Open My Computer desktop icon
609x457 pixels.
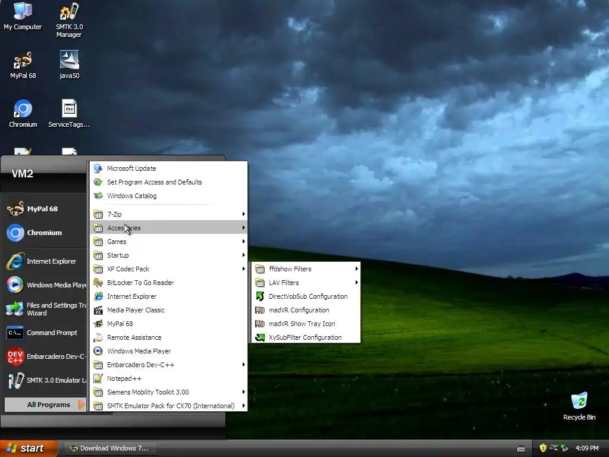click(x=23, y=16)
